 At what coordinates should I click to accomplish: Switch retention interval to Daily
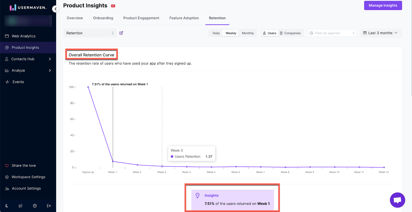pos(216,33)
